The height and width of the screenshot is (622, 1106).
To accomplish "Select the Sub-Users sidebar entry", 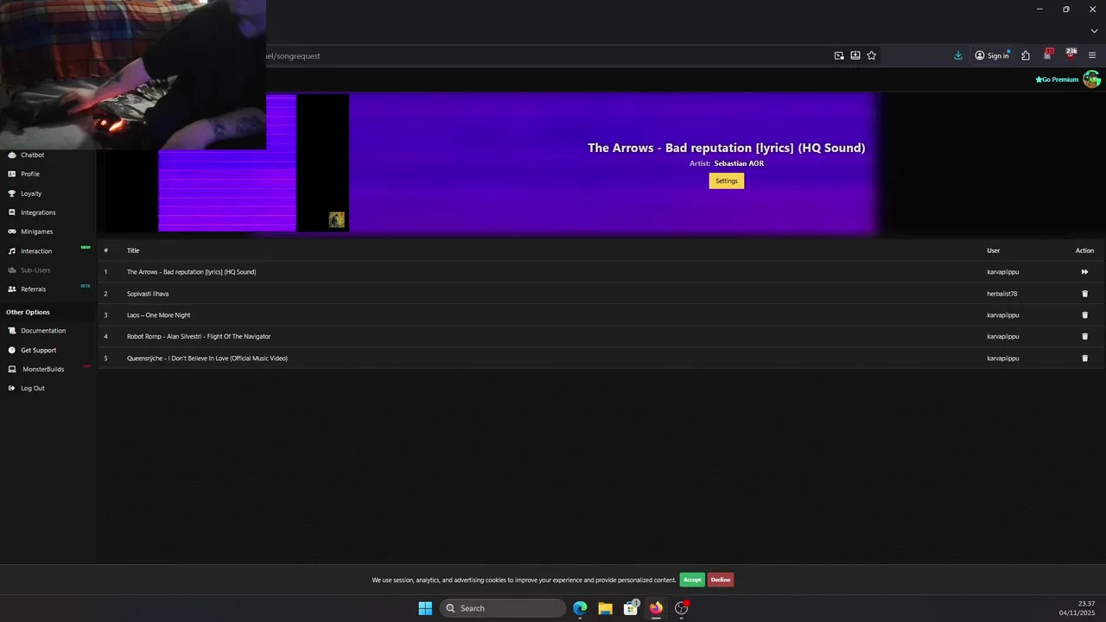I will click(35, 270).
